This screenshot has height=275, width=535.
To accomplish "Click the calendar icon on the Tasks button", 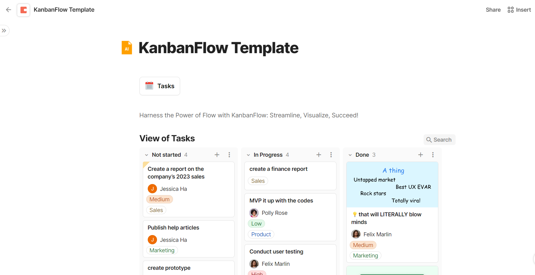I will tap(149, 86).
